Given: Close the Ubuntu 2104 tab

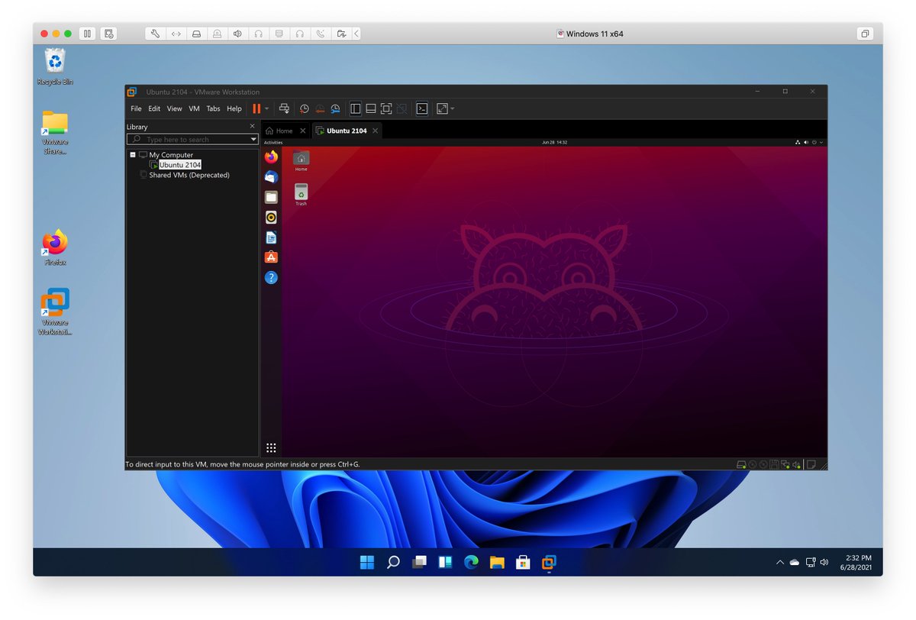Looking at the screenshot, I should [x=375, y=131].
